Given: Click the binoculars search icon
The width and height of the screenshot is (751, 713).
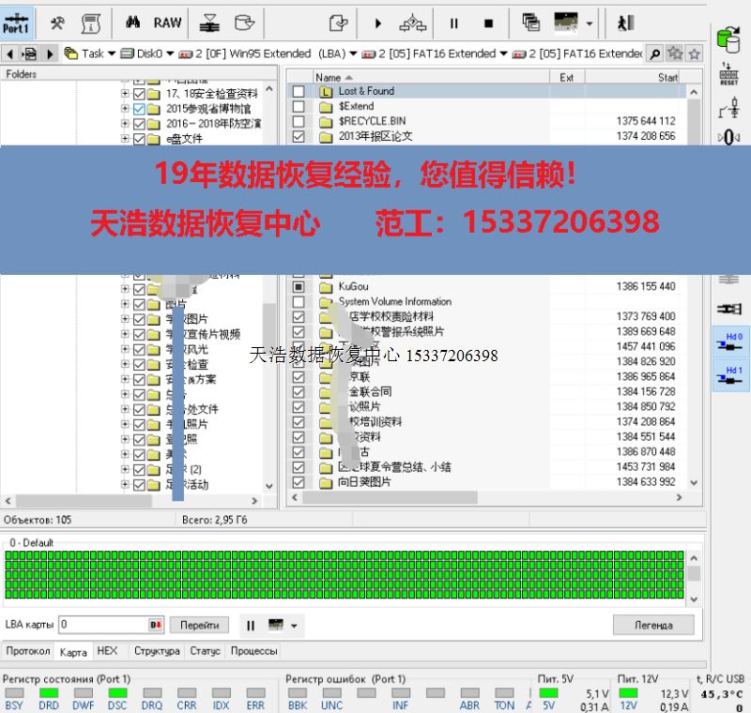Looking at the screenshot, I should (132, 23).
